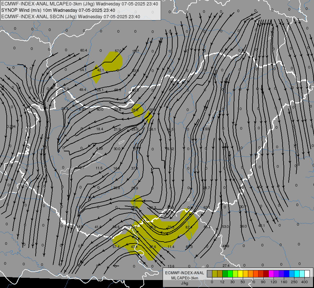Click the map value 34.2
Image resolution: width=314 pixels, height=288 pixels.
click(135, 110)
